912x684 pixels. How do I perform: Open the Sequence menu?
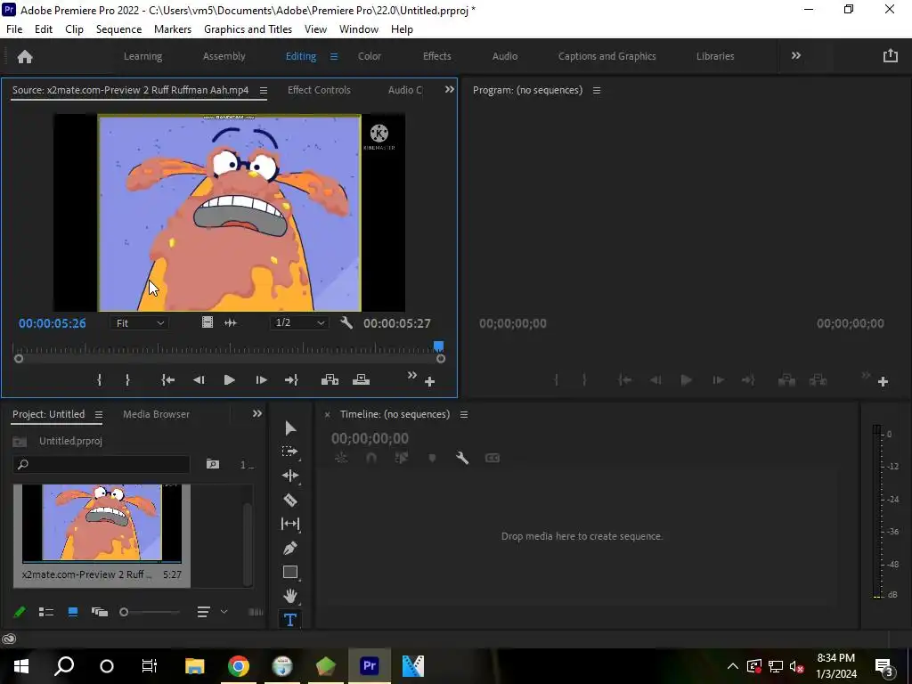pyautogui.click(x=118, y=29)
